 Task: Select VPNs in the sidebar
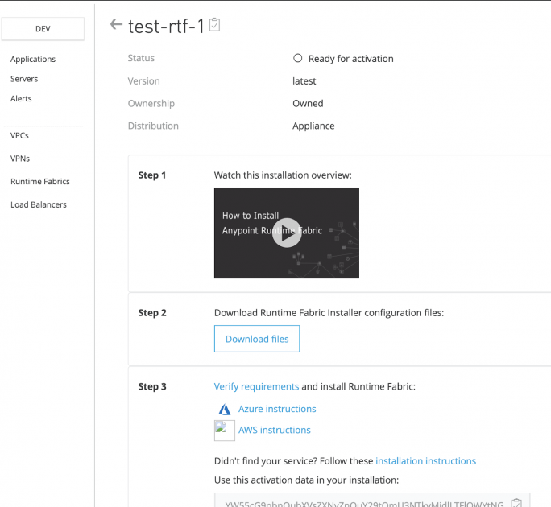pos(20,159)
